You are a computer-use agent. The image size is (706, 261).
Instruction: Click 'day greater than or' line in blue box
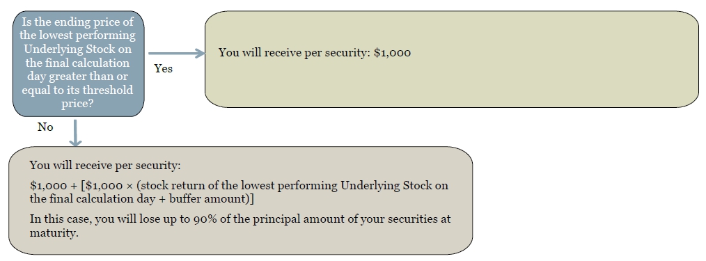point(77,77)
